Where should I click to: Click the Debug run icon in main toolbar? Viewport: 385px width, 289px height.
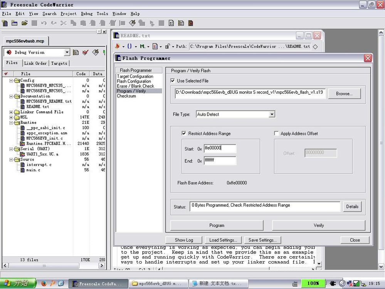(x=152, y=24)
